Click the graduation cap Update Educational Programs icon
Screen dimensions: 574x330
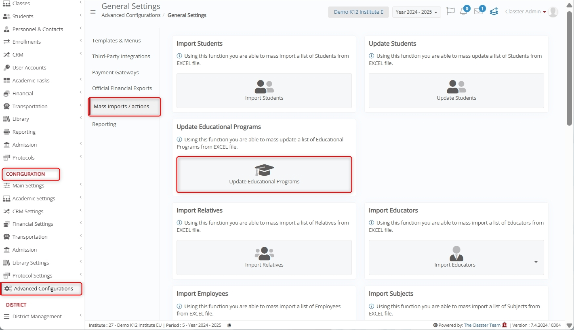[264, 170]
